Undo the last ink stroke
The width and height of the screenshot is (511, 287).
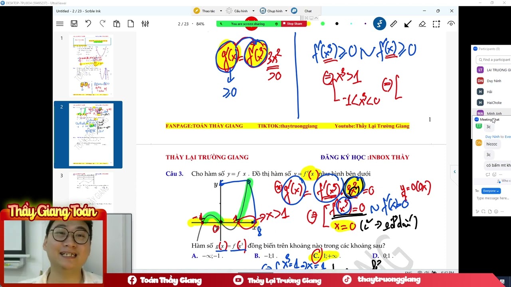pyautogui.click(x=88, y=24)
